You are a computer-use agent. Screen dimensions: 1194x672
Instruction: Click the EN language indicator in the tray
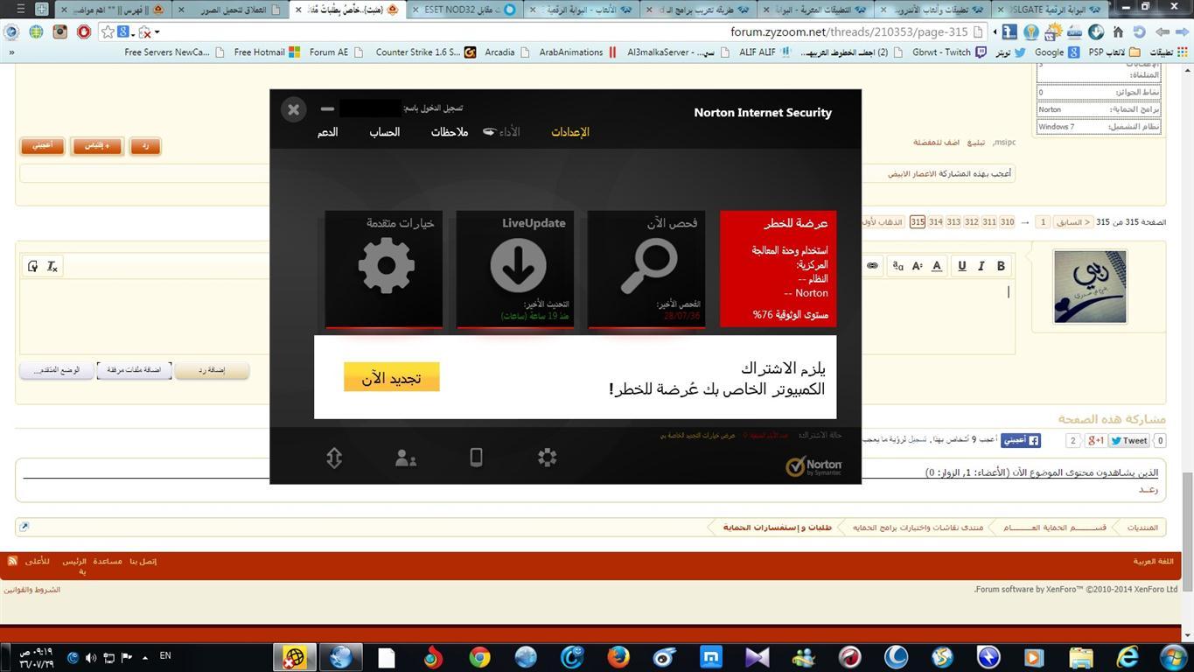pos(165,655)
